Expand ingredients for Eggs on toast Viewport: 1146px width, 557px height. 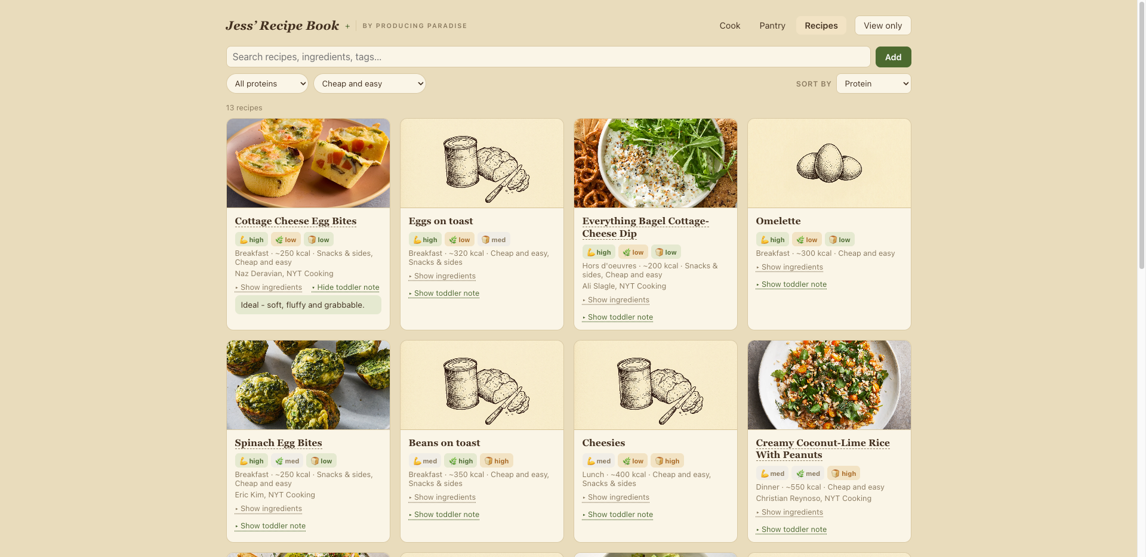coord(442,276)
